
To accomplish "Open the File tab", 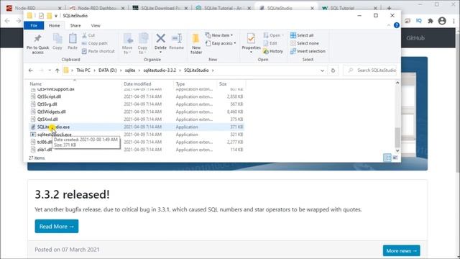I will click(x=34, y=26).
